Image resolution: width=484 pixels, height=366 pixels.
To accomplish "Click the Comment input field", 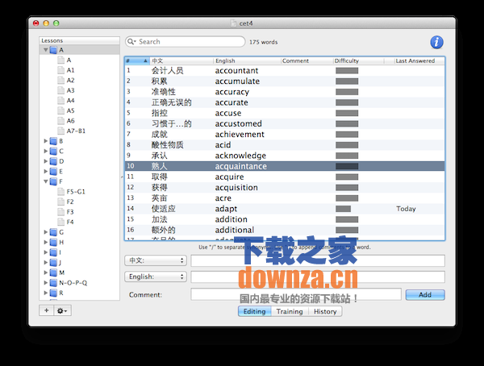I will click(296, 294).
